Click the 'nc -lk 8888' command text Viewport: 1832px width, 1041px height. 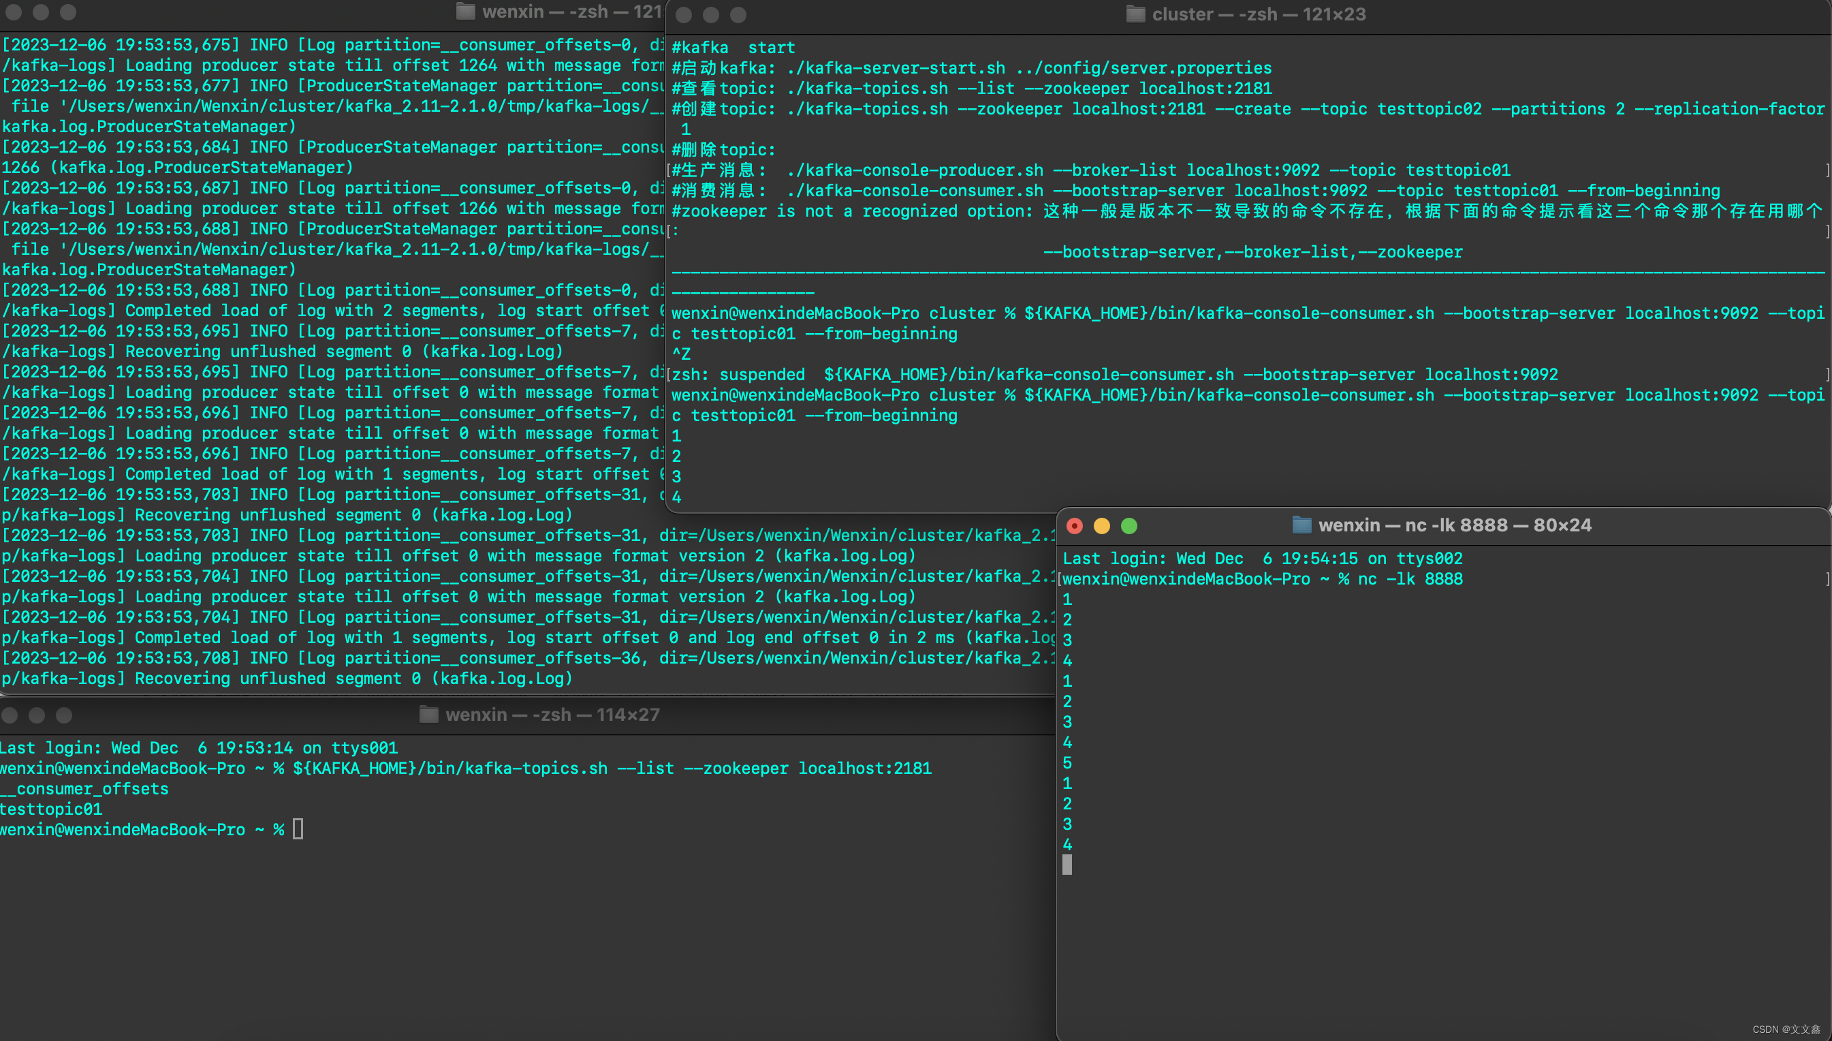1410,579
